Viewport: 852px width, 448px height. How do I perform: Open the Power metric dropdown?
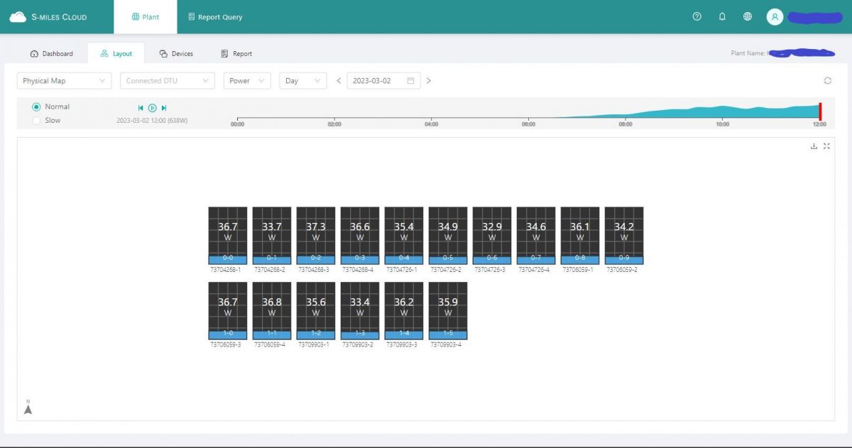(247, 81)
